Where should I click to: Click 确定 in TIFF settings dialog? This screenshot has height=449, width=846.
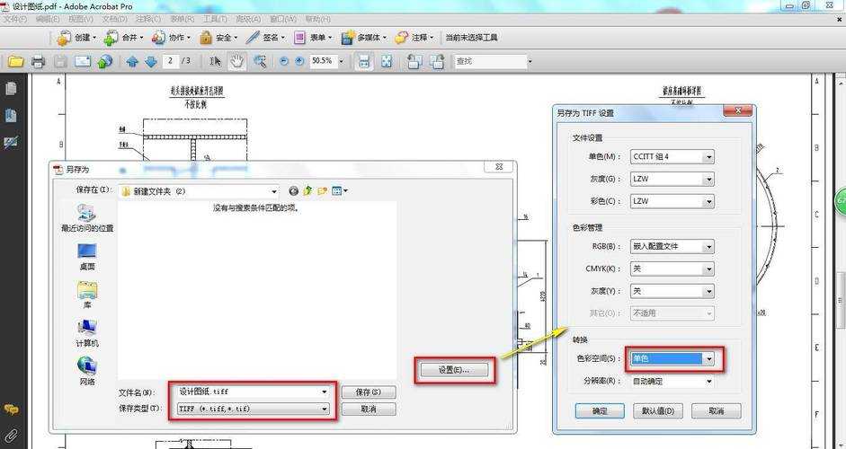pyautogui.click(x=600, y=411)
